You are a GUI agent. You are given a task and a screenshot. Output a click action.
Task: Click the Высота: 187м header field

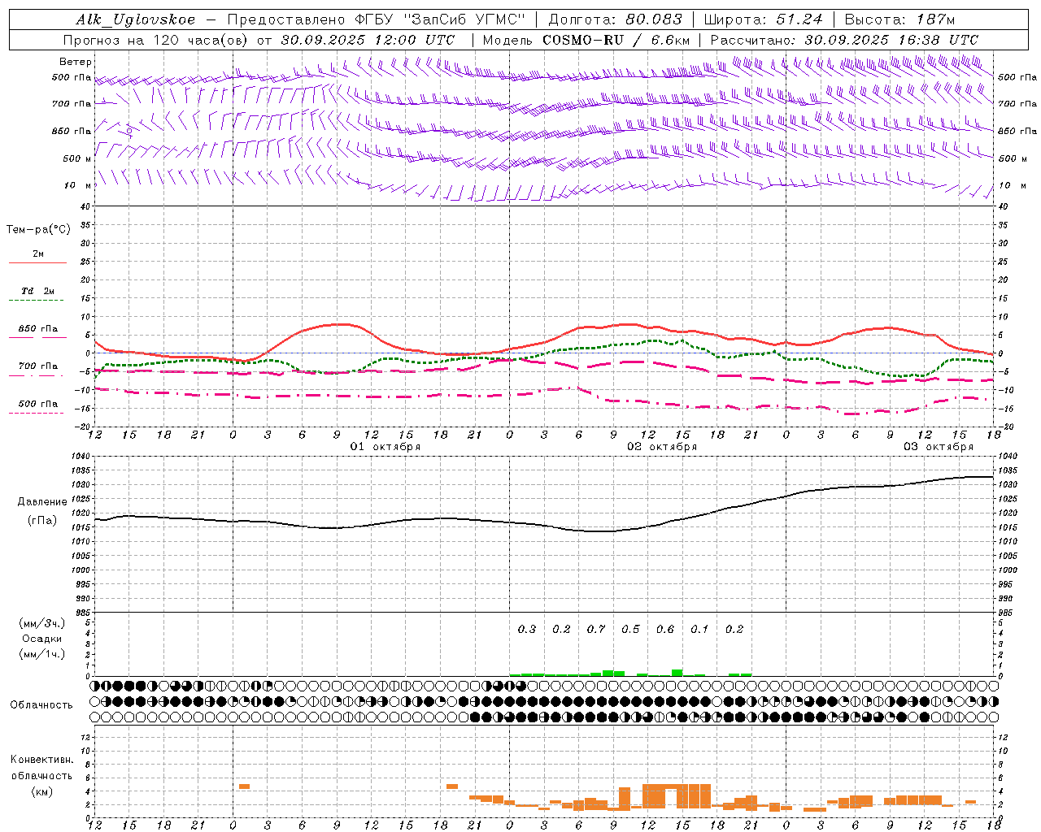coord(899,19)
